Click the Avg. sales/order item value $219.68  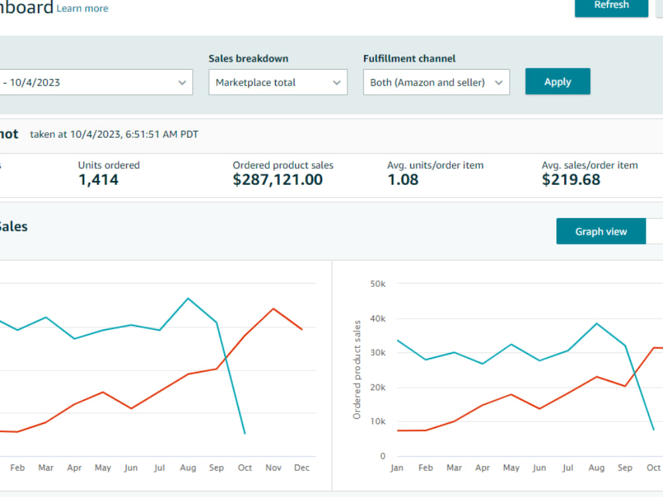coord(571,180)
